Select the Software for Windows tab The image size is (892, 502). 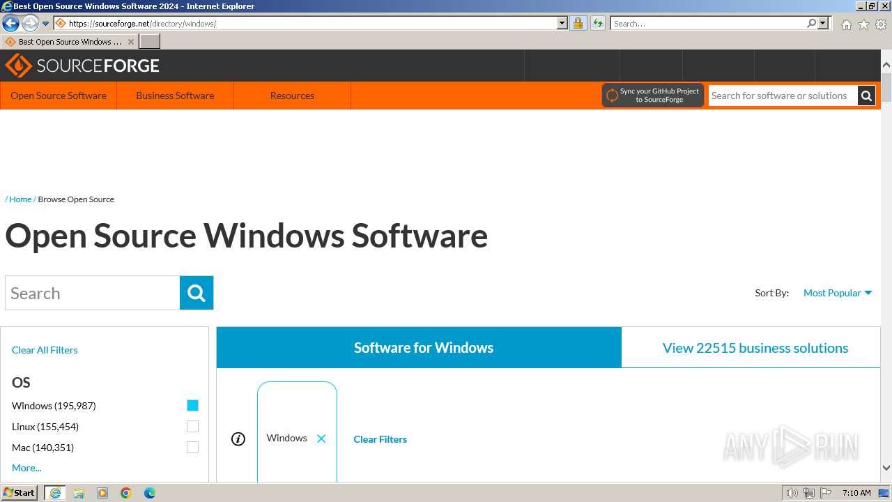tap(419, 347)
